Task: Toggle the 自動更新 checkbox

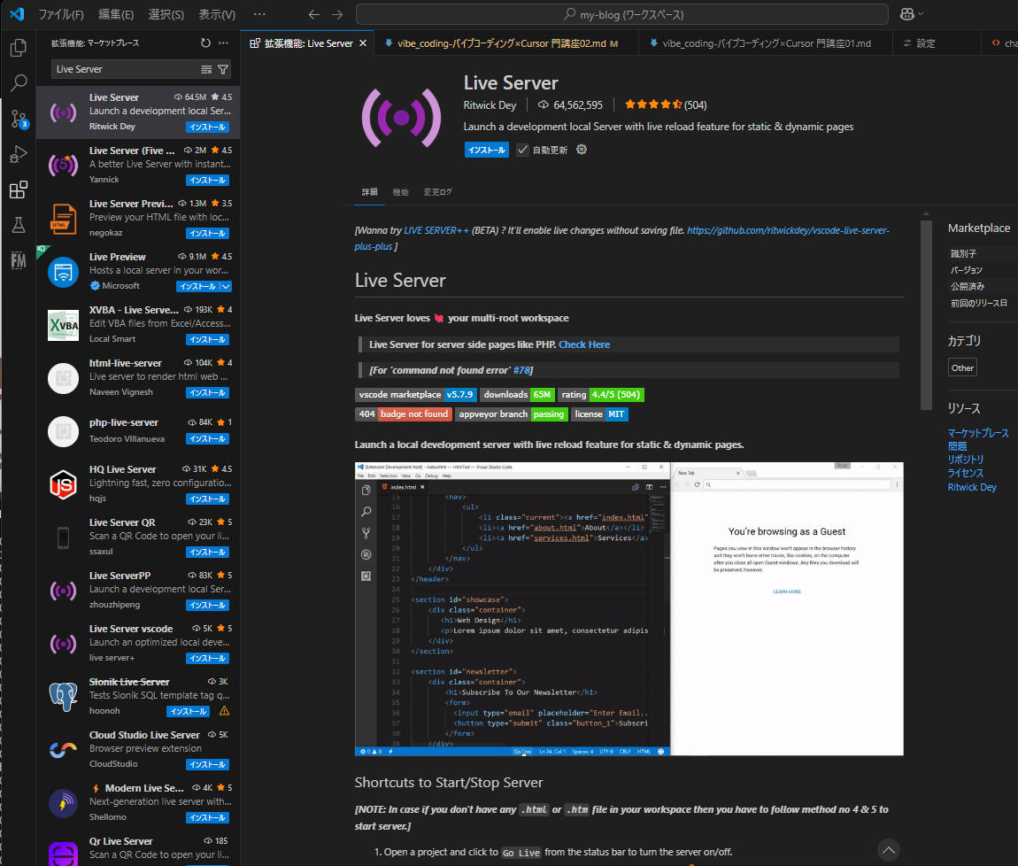Action: coord(523,150)
